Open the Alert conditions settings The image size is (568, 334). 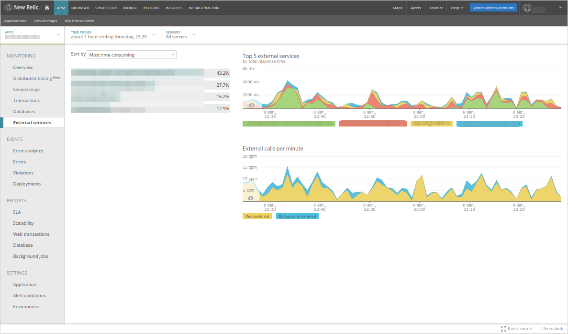29,295
